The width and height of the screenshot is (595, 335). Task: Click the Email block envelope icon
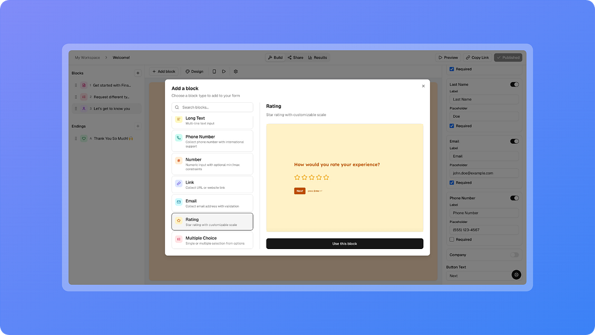click(179, 202)
